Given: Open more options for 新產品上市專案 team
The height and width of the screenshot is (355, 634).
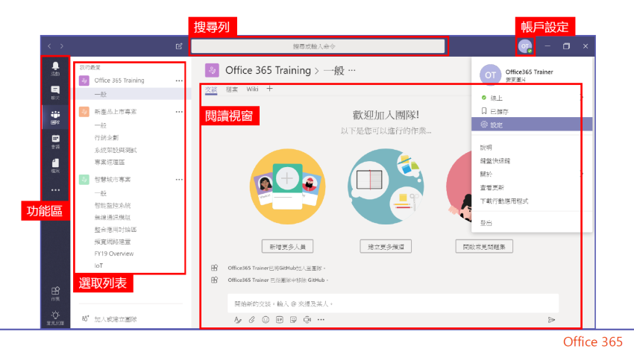Looking at the screenshot, I should point(179,112).
